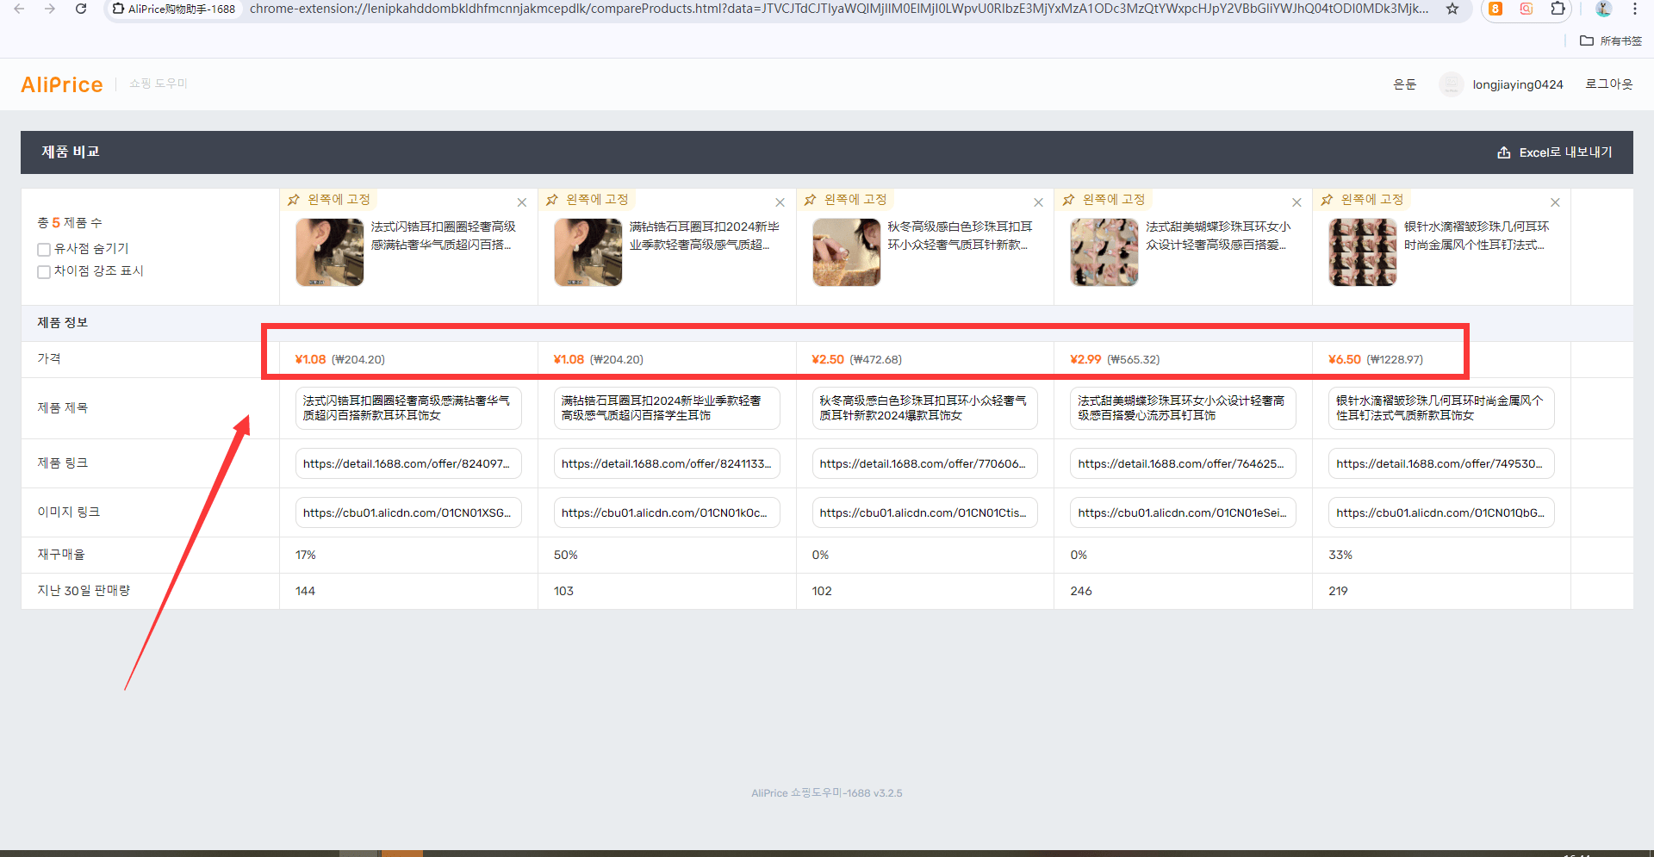Open the 满钻锆石耳圈耳扣2024 product thumbnail
Screen dimensions: 1654x857
(x=588, y=252)
